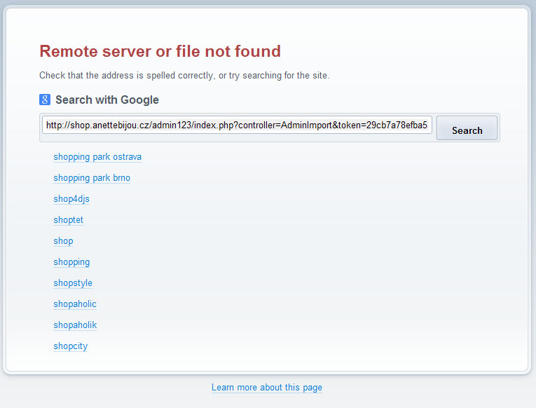Screen dimensions: 536x408
Task: Open 'Learn more about this page' link
Action: coord(267,388)
